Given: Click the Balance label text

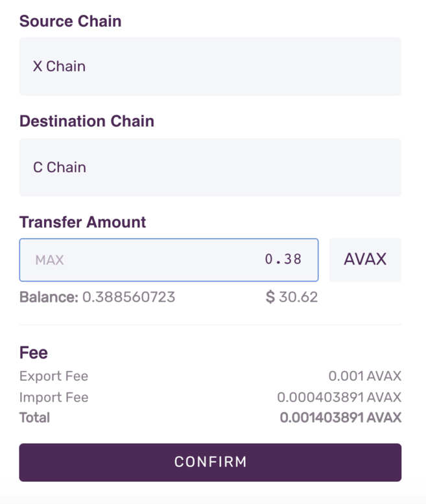Looking at the screenshot, I should [49, 297].
